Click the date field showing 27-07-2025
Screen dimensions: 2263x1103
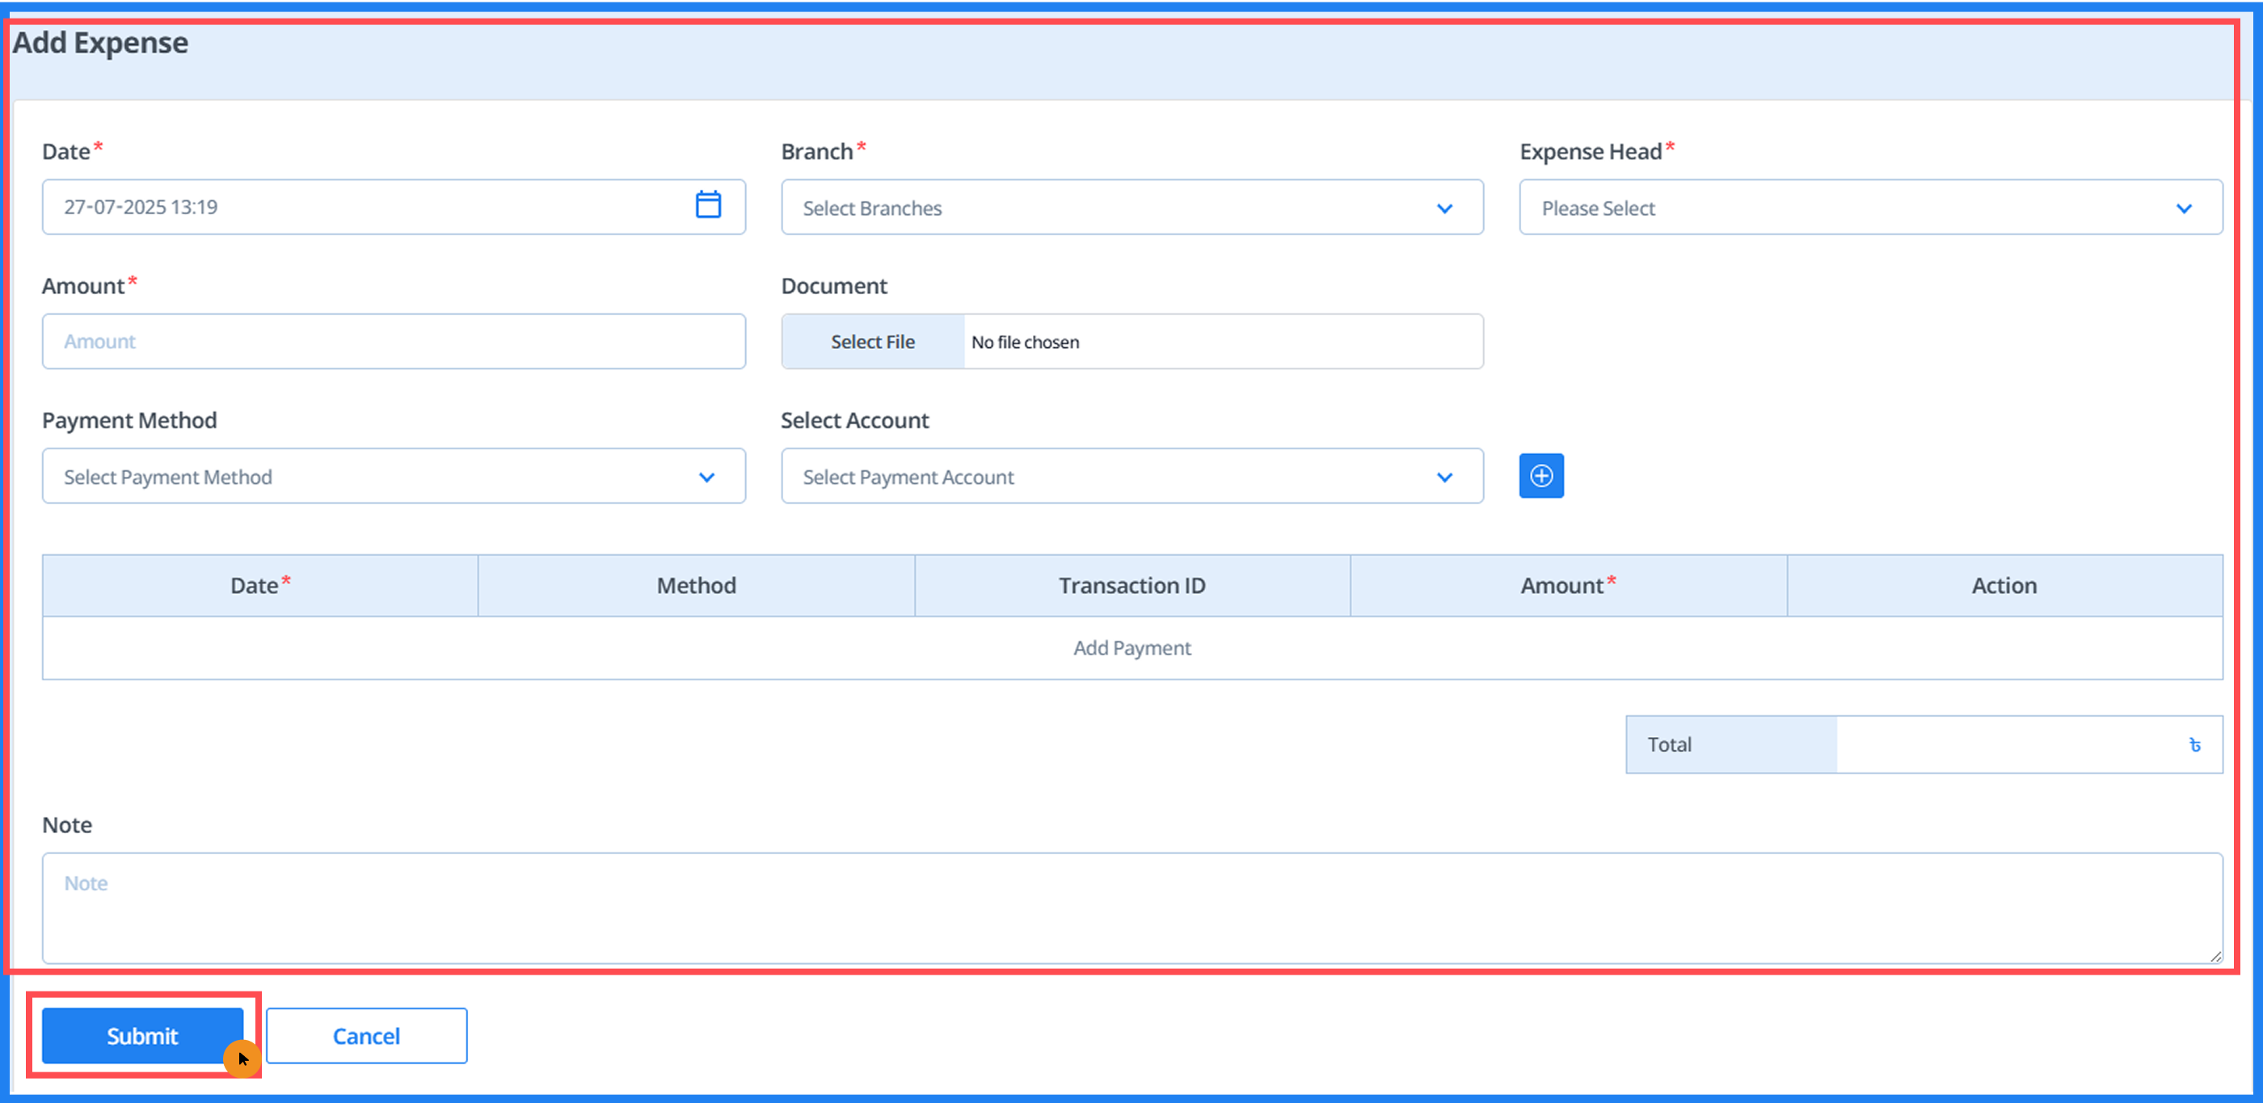(352, 206)
